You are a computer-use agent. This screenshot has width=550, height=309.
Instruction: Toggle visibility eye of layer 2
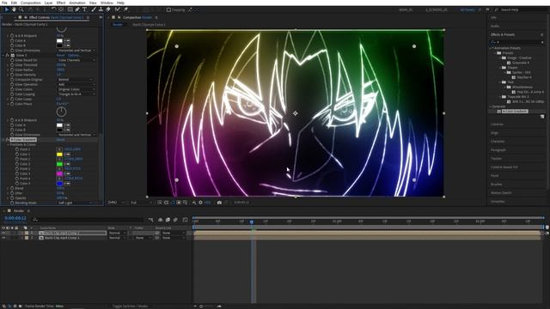[3, 238]
